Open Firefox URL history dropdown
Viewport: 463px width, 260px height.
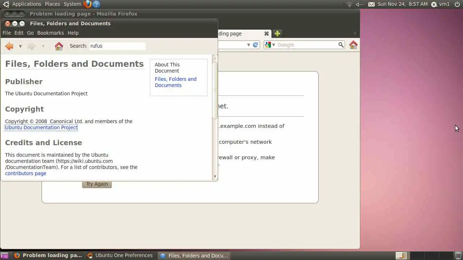tap(249, 45)
